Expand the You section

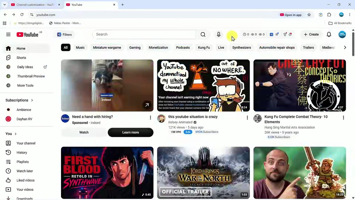pos(11,134)
